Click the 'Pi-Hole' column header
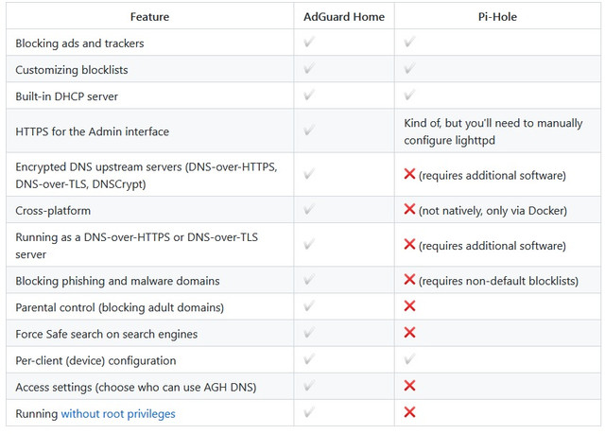 click(x=498, y=16)
